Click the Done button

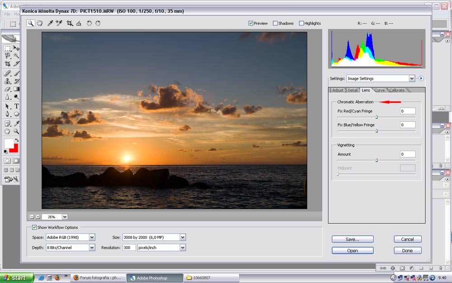[x=408, y=250]
